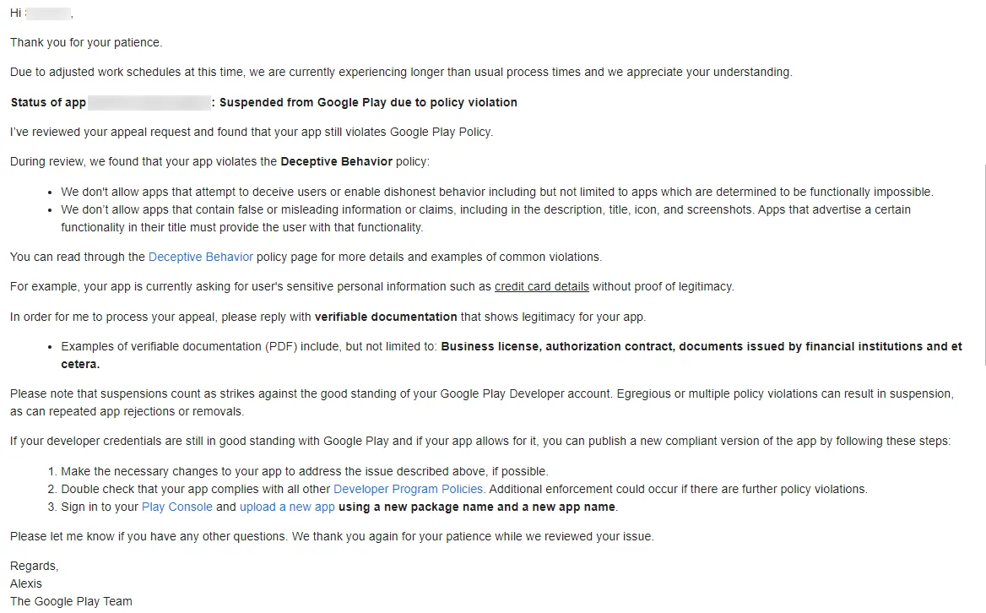Image resolution: width=986 pixels, height=613 pixels.
Task: Follow the Play Console link
Action: (x=177, y=507)
